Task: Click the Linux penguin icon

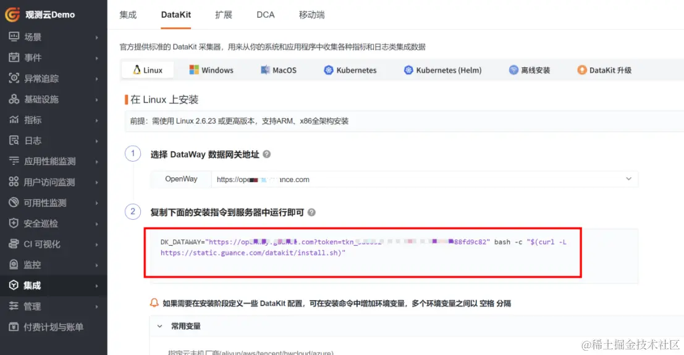Action: (137, 70)
